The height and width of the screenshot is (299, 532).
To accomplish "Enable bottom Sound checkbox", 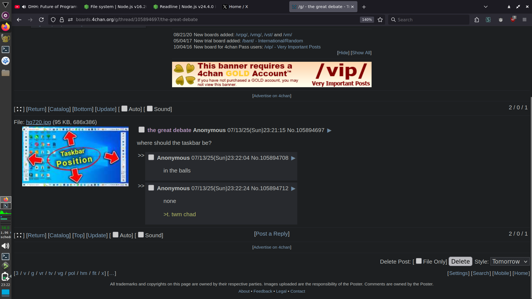I will 141,235.
